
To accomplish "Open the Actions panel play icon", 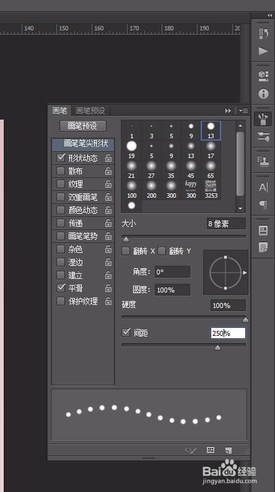I will click(x=263, y=51).
